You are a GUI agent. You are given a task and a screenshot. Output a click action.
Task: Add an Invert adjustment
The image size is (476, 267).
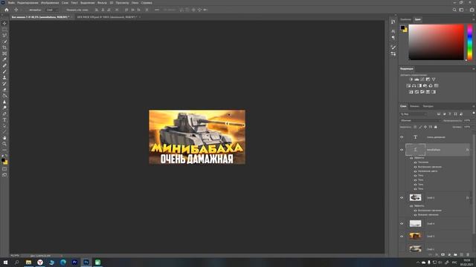point(411,92)
